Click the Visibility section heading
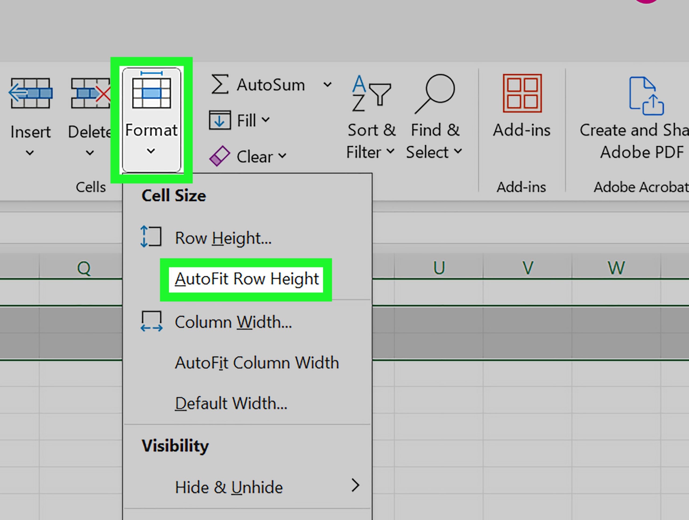This screenshot has width=689, height=520. click(x=175, y=446)
